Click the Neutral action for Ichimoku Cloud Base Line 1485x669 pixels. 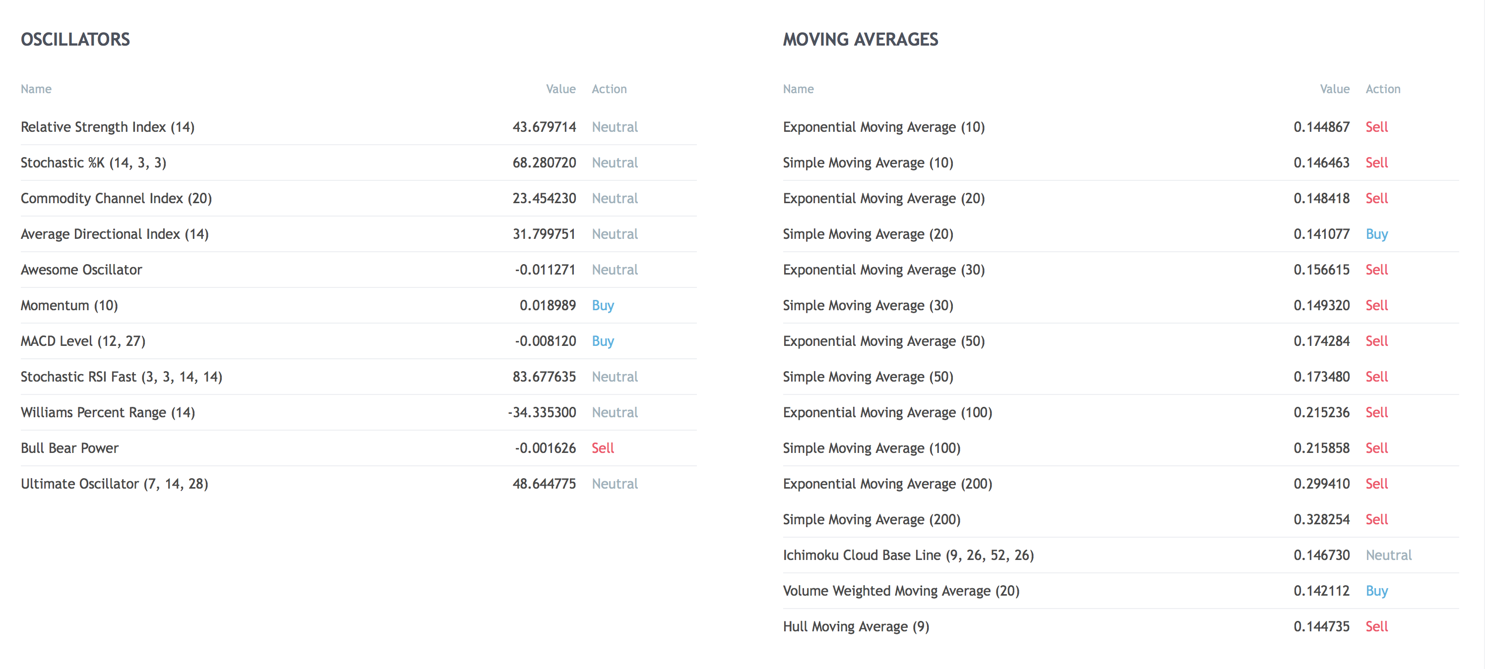(1389, 555)
